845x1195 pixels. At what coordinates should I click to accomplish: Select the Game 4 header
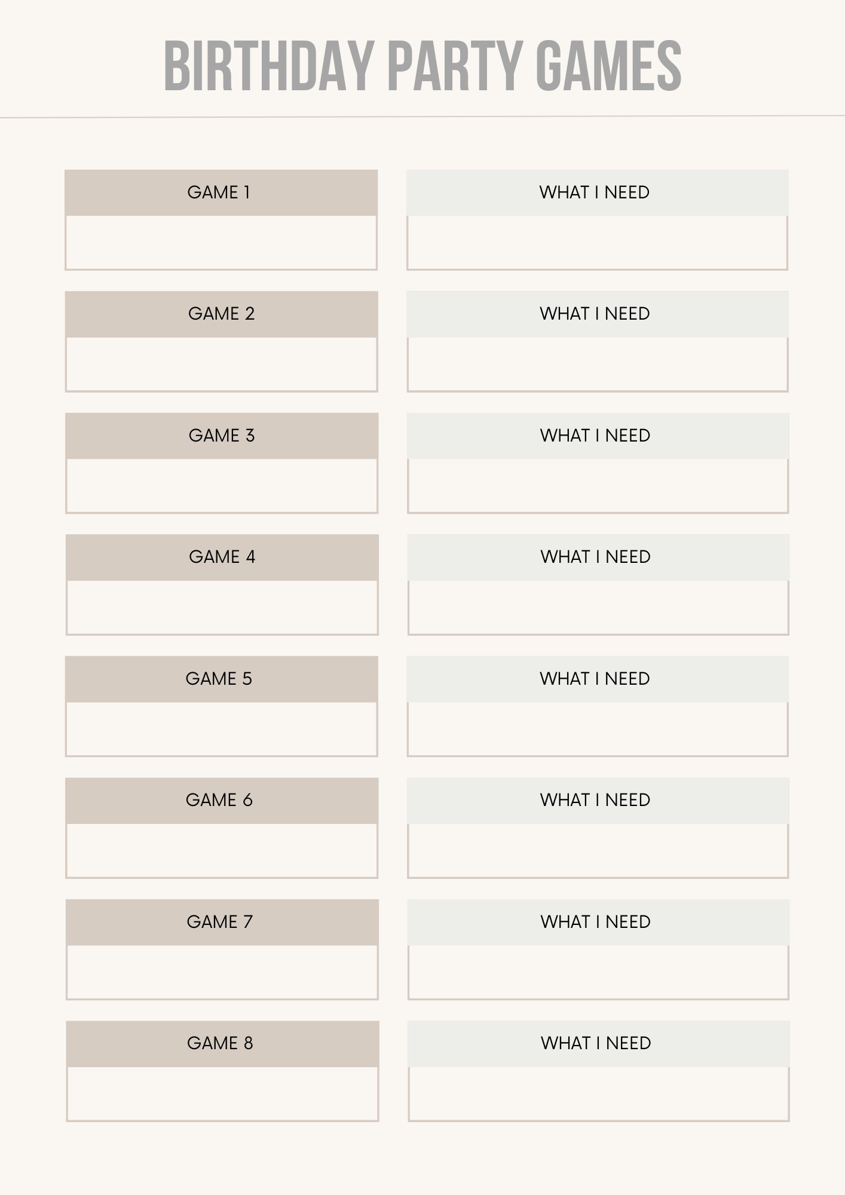(222, 557)
